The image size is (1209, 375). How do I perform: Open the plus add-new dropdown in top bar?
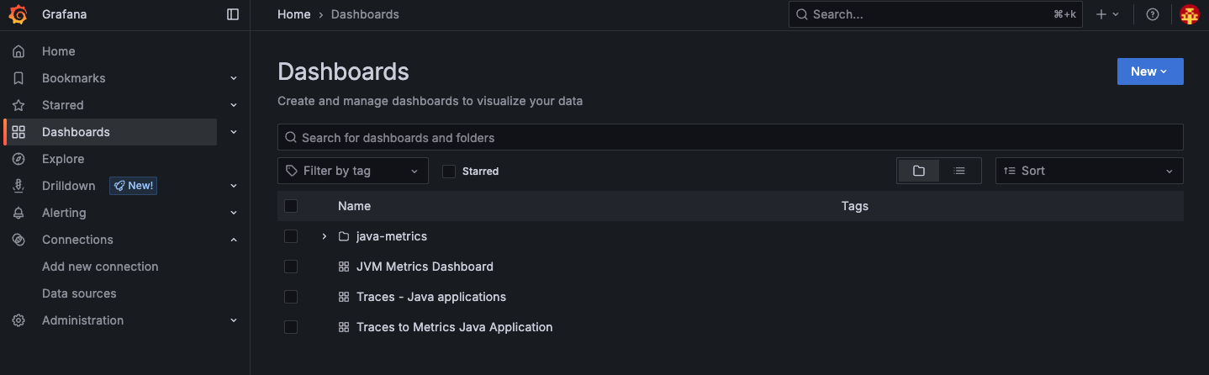(x=1107, y=14)
